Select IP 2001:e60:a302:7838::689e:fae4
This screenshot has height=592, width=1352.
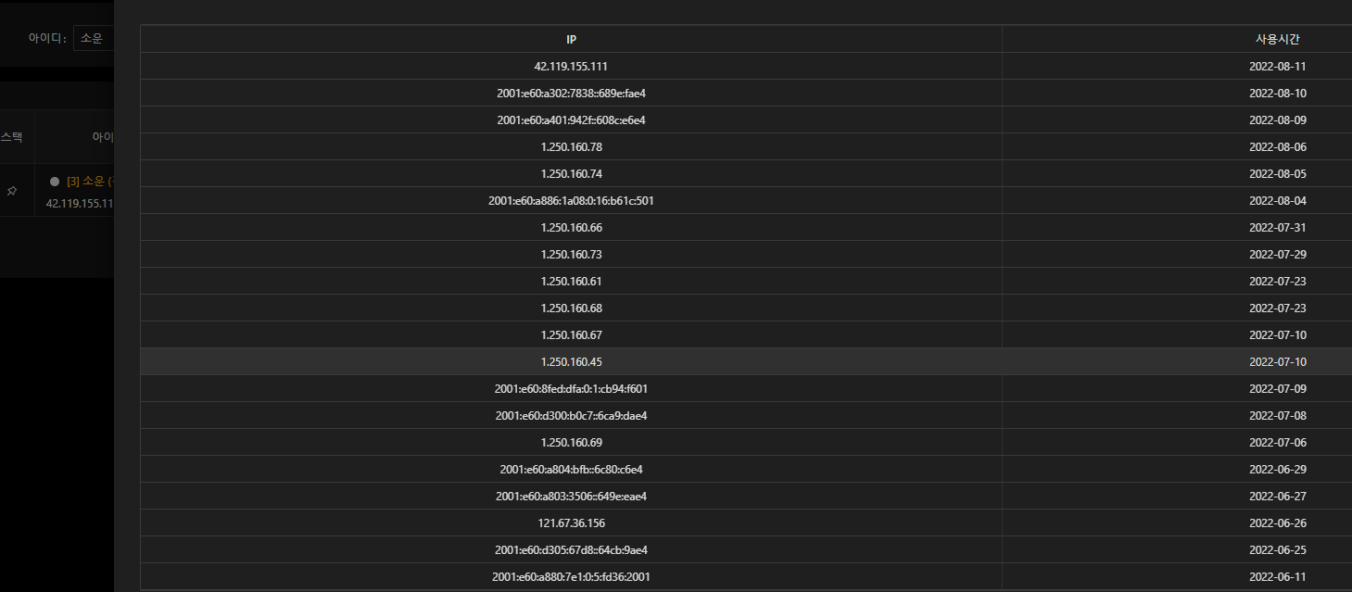pos(572,93)
